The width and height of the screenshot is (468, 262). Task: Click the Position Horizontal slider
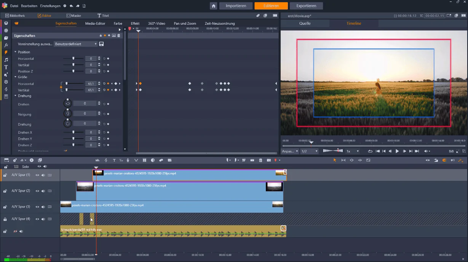coord(73,59)
